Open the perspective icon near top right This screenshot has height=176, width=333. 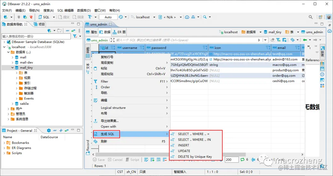321,17
